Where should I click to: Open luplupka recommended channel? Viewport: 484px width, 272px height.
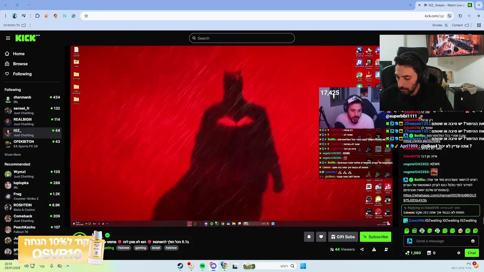[32, 185]
